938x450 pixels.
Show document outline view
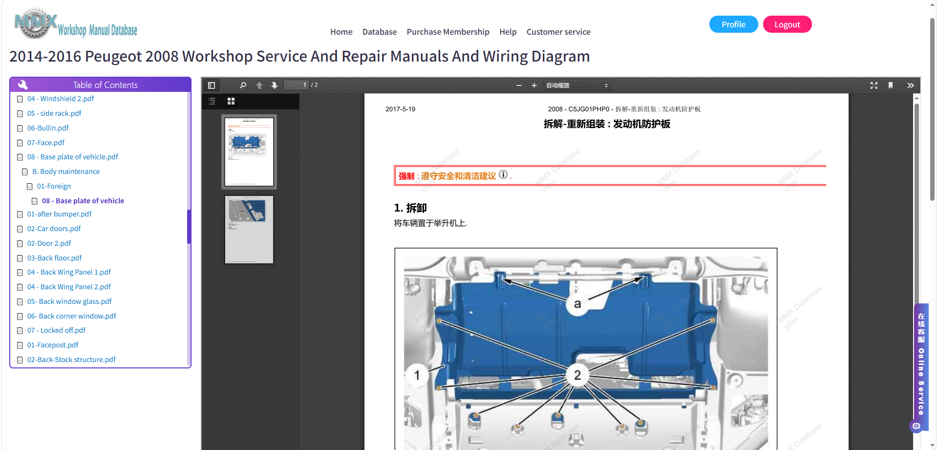[x=212, y=101]
